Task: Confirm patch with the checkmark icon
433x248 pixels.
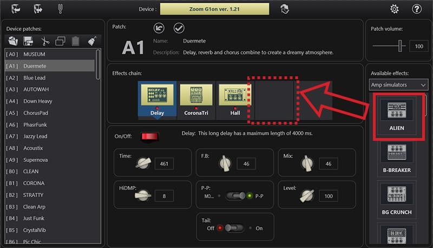Action: tap(179, 28)
